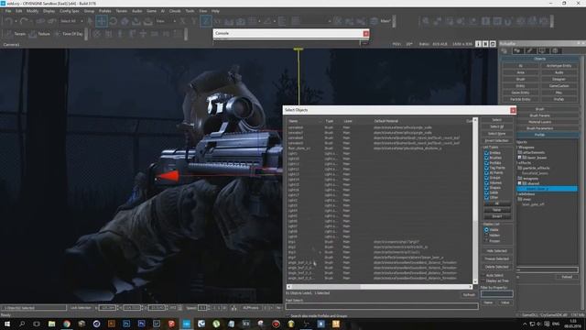The height and width of the screenshot is (330, 586).
Task: Enable the Display as Tree checkbox
Action: [x=484, y=280]
